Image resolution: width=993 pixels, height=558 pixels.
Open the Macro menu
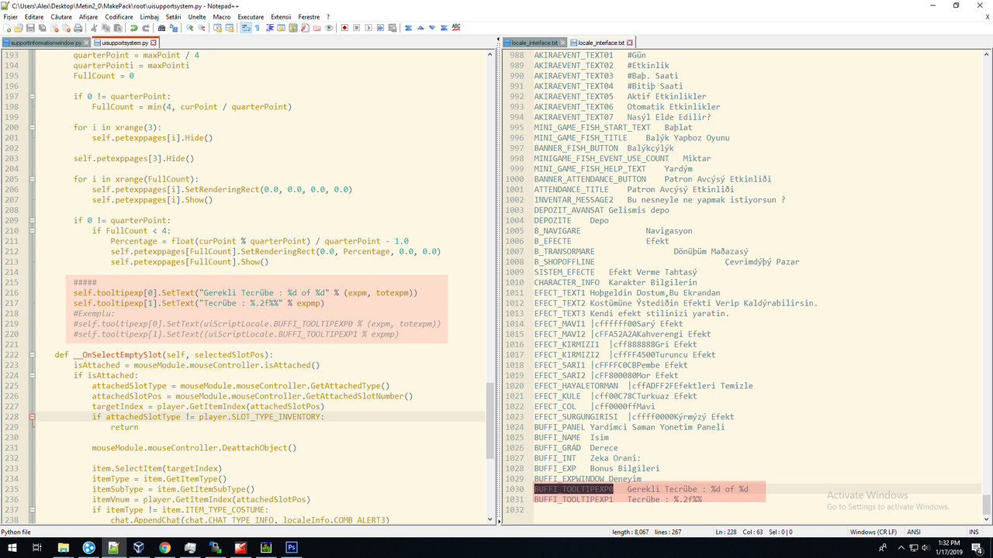point(222,16)
